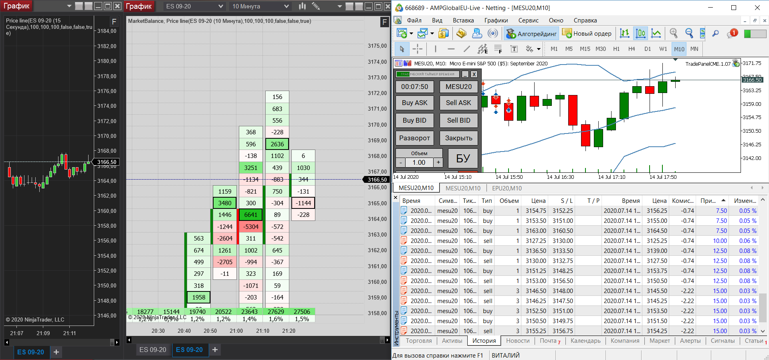Click the signal radio waves icon
769x360 pixels.
pyautogui.click(x=493, y=34)
